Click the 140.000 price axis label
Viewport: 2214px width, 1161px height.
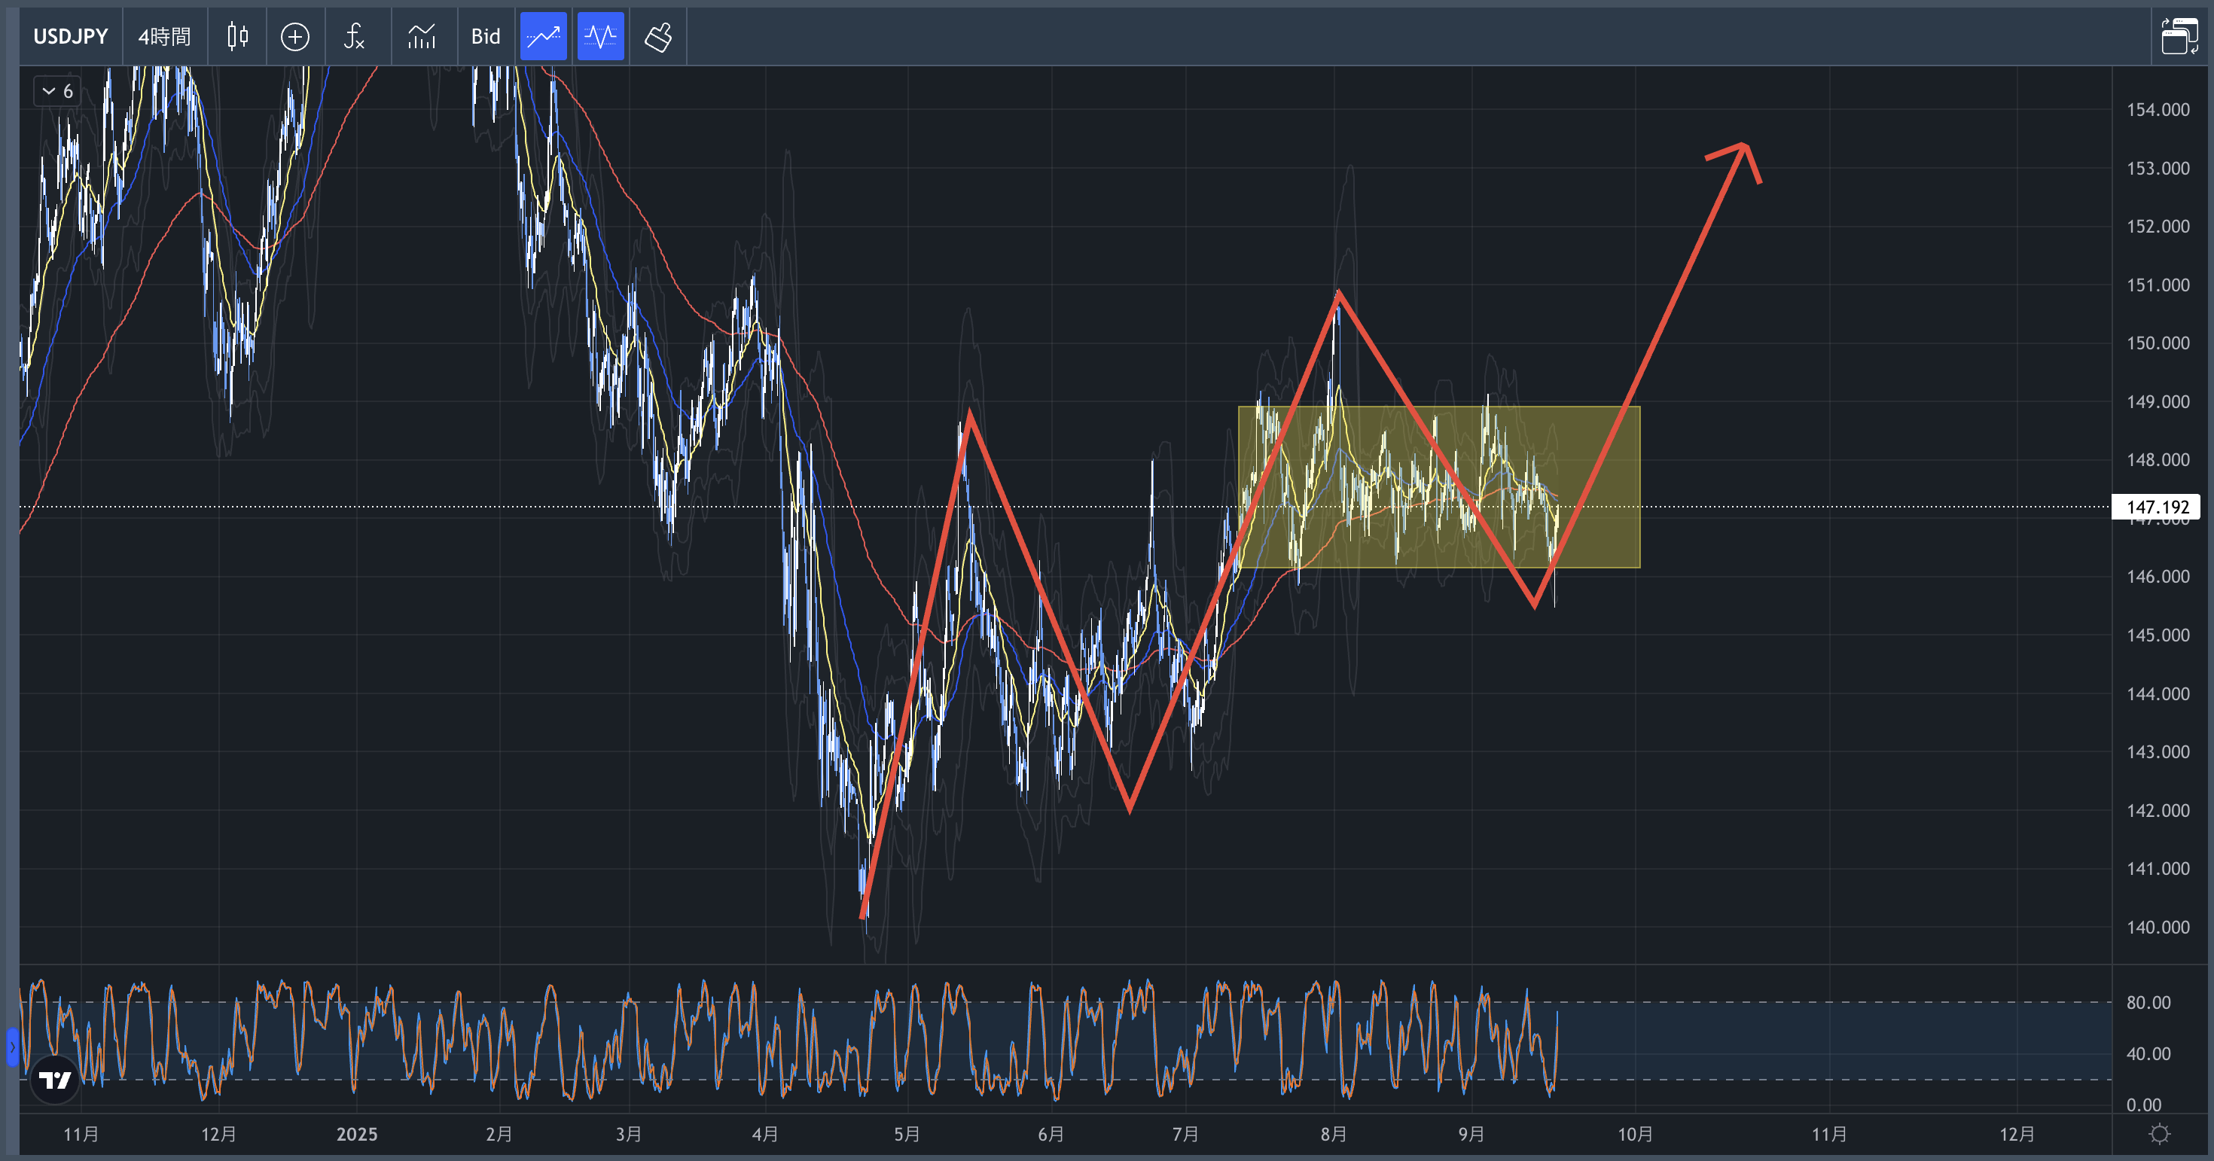(2158, 926)
